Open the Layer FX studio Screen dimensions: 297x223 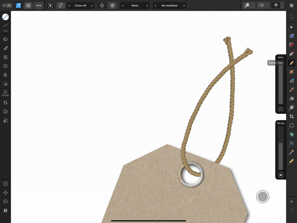(x=5, y=75)
